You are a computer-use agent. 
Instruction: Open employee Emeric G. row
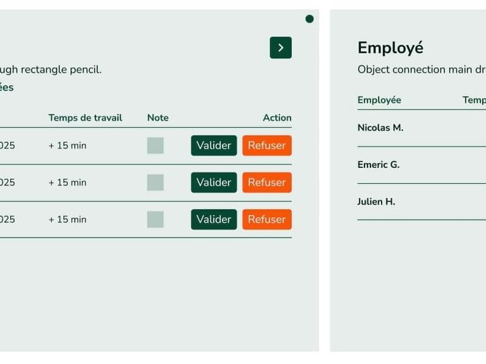(x=378, y=165)
